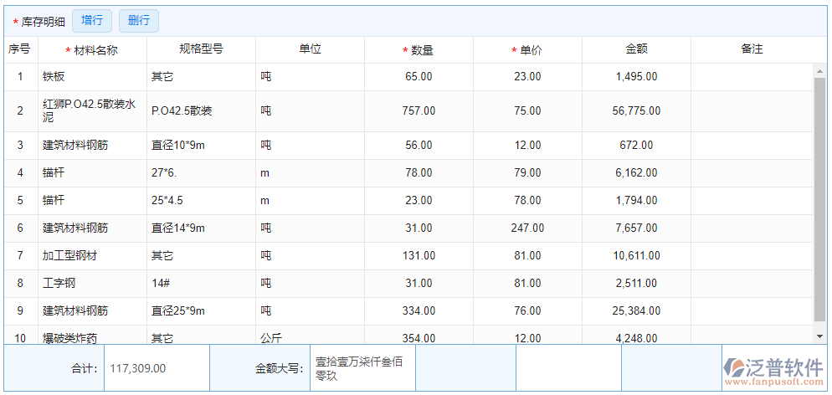Click the 备注 cell for 铁板 row
The width and height of the screenshot is (832, 395).
[x=752, y=77]
